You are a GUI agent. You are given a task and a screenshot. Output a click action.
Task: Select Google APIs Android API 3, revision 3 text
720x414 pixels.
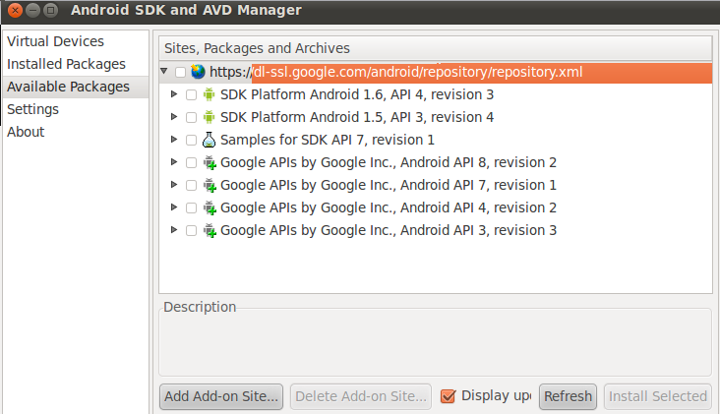[388, 230]
